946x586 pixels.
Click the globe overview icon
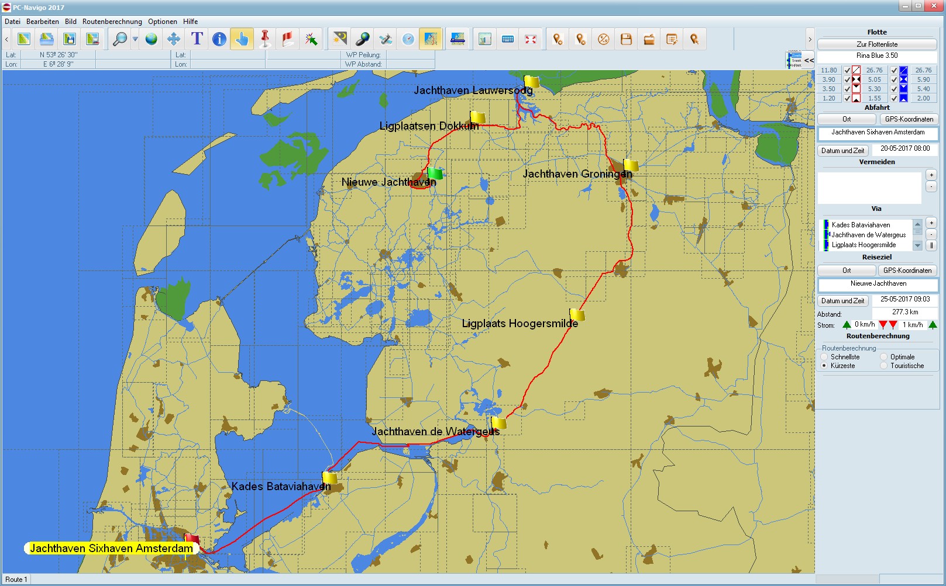click(152, 39)
